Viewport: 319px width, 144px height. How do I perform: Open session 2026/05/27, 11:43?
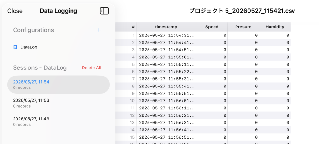click(59, 121)
